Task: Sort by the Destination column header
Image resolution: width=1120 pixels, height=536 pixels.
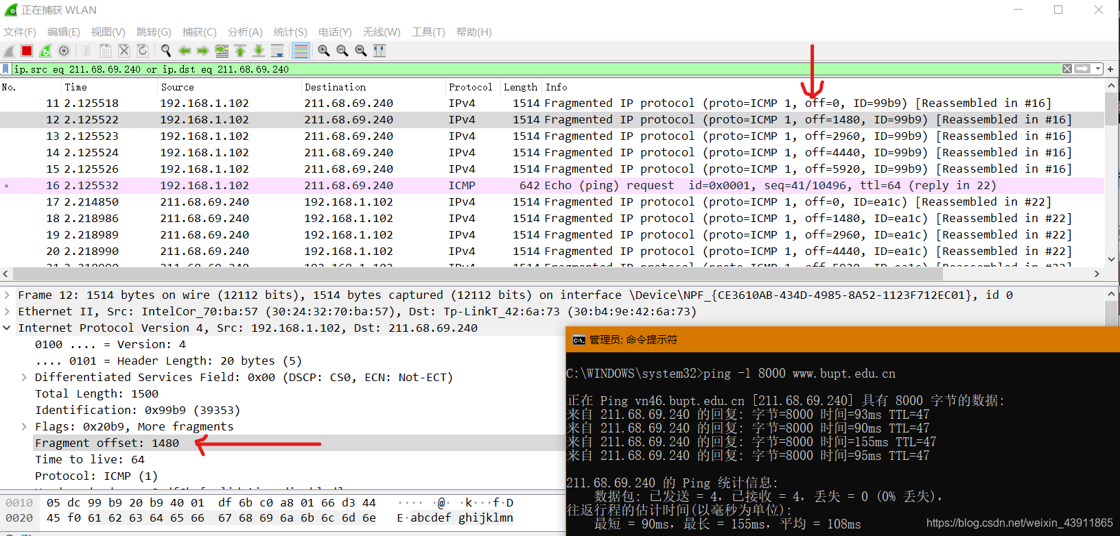Action: (374, 87)
